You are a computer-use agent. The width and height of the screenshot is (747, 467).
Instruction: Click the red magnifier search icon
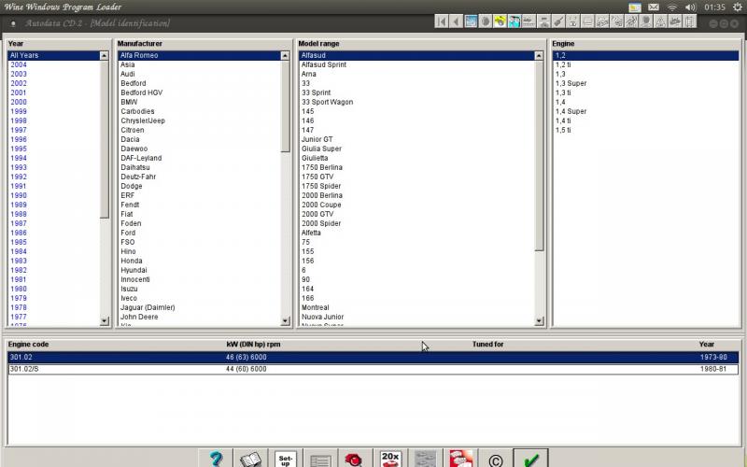coord(356,459)
